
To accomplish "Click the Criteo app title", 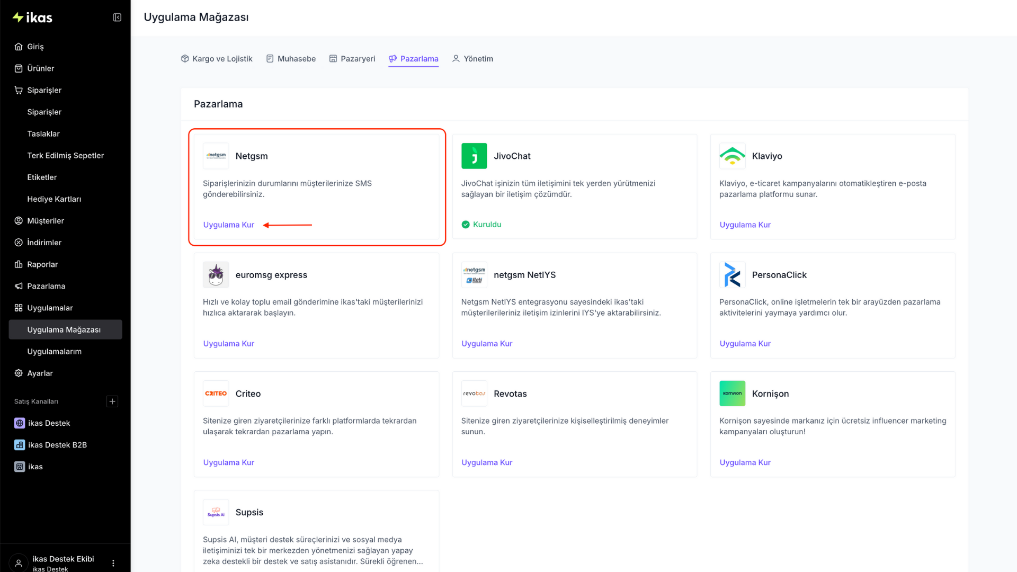I will click(248, 393).
